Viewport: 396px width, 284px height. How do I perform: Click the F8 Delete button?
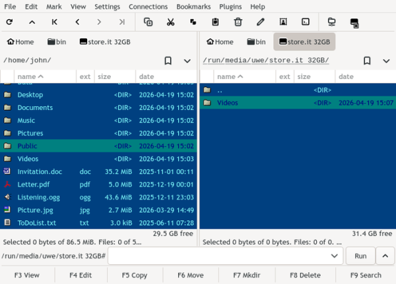point(305,275)
